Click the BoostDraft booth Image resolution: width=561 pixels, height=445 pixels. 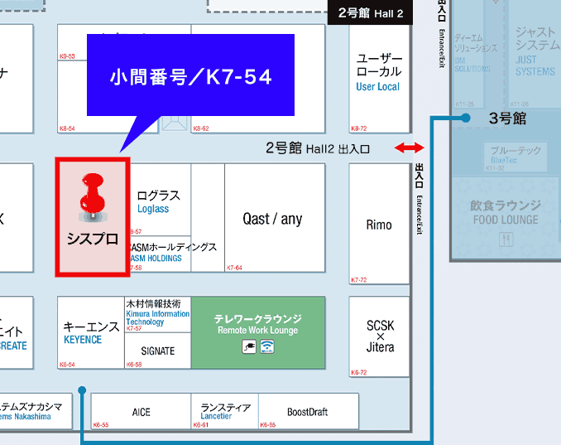pyautogui.click(x=309, y=411)
